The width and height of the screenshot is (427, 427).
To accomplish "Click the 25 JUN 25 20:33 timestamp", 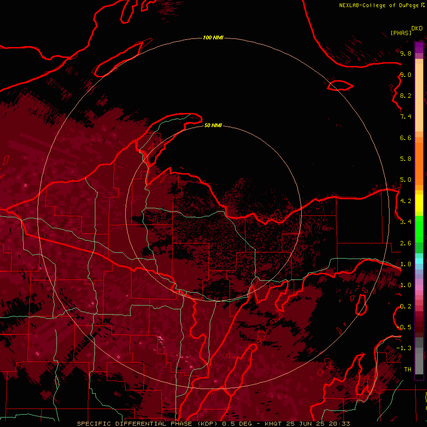I will (x=318, y=424).
